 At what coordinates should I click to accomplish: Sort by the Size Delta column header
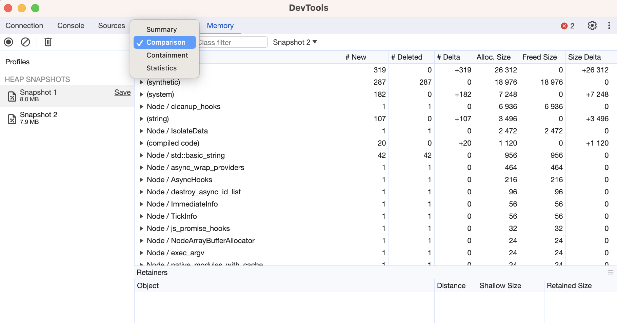point(584,57)
